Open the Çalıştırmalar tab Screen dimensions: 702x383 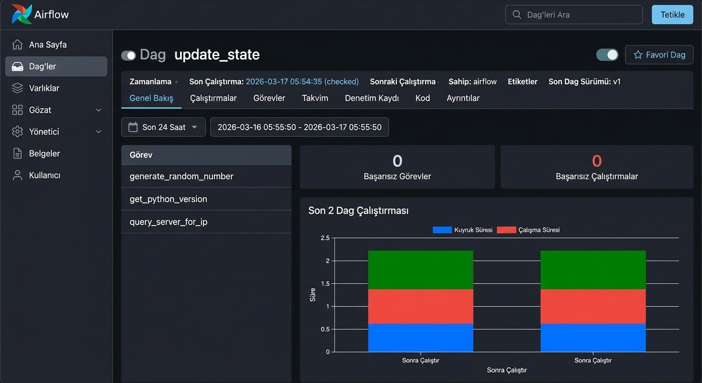pyautogui.click(x=213, y=98)
